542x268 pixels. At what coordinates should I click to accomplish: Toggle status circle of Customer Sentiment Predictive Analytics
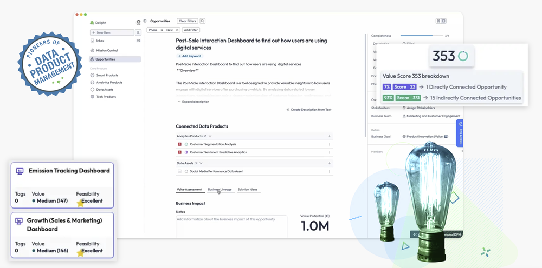tap(186, 152)
